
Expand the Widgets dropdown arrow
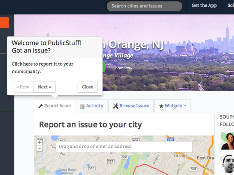tap(185, 106)
